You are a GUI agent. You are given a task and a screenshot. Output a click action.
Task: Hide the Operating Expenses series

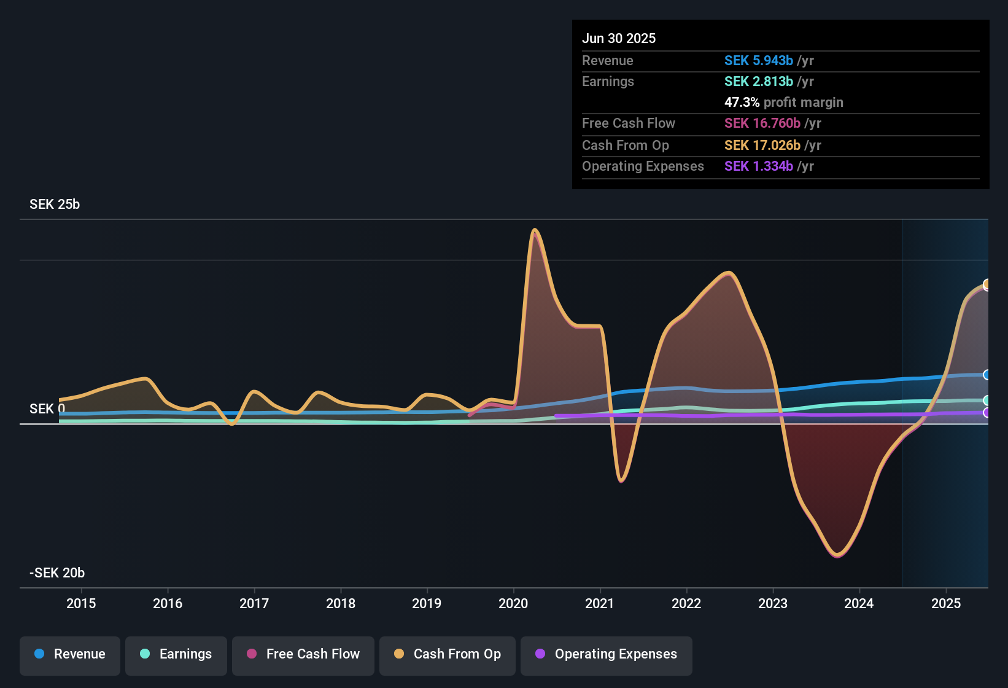607,655
